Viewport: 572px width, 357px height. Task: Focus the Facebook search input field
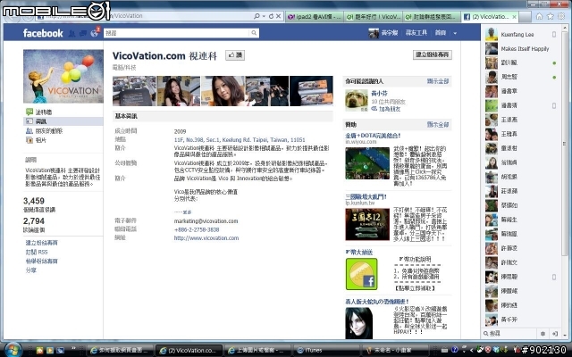(176, 33)
